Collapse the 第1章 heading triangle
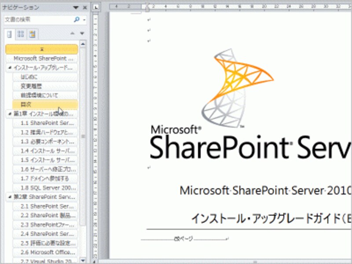Viewport: 352px width, 264px height. click(x=9, y=114)
